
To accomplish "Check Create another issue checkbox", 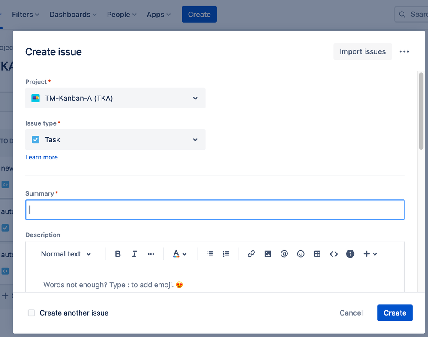I will [31, 313].
